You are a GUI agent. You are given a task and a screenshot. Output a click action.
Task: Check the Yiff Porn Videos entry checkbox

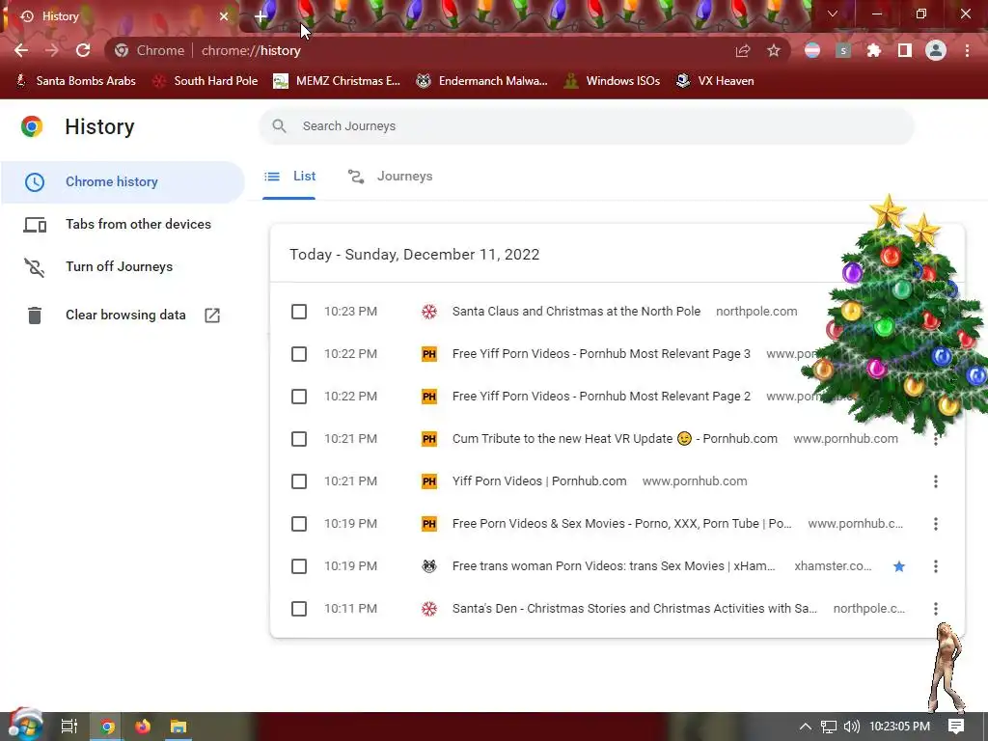(299, 481)
